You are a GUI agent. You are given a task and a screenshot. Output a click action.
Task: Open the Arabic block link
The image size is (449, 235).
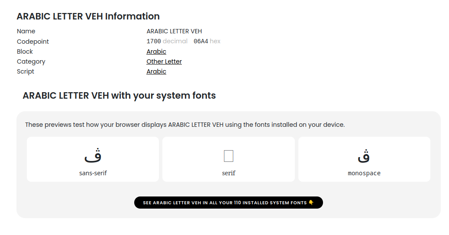[x=156, y=52]
